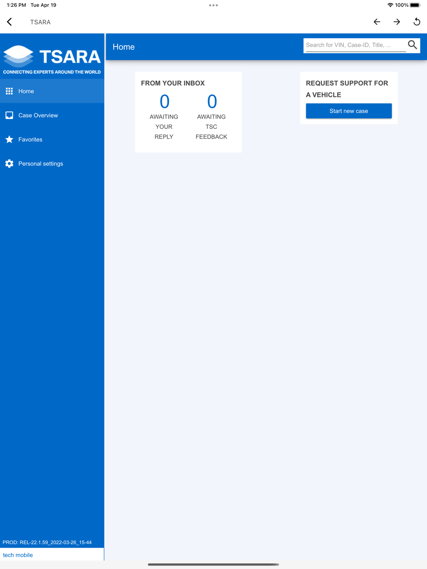
Task: Click the Favorites star icon
Action: pos(9,139)
